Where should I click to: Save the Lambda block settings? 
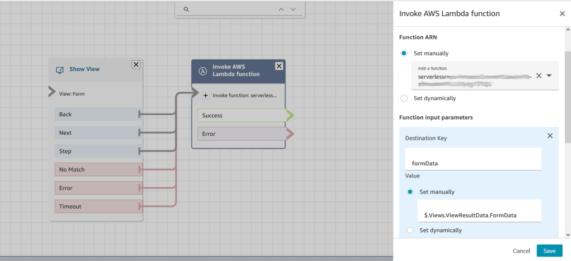point(549,251)
